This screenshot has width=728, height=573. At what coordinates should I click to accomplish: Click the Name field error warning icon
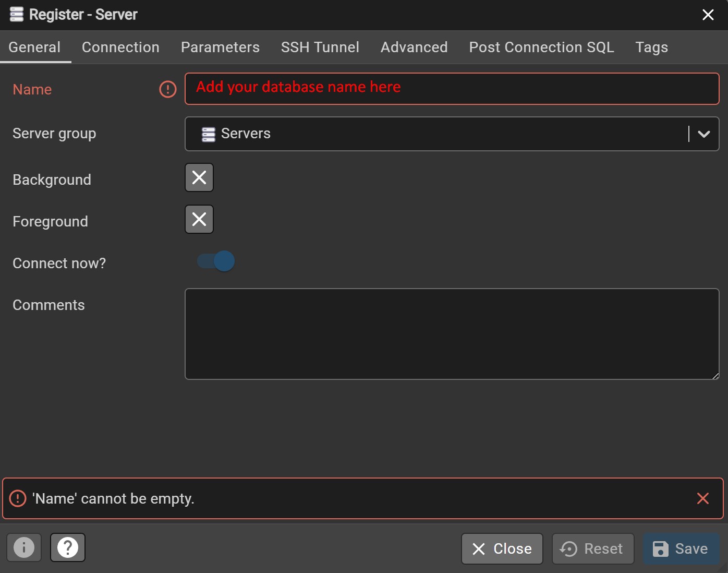(167, 89)
